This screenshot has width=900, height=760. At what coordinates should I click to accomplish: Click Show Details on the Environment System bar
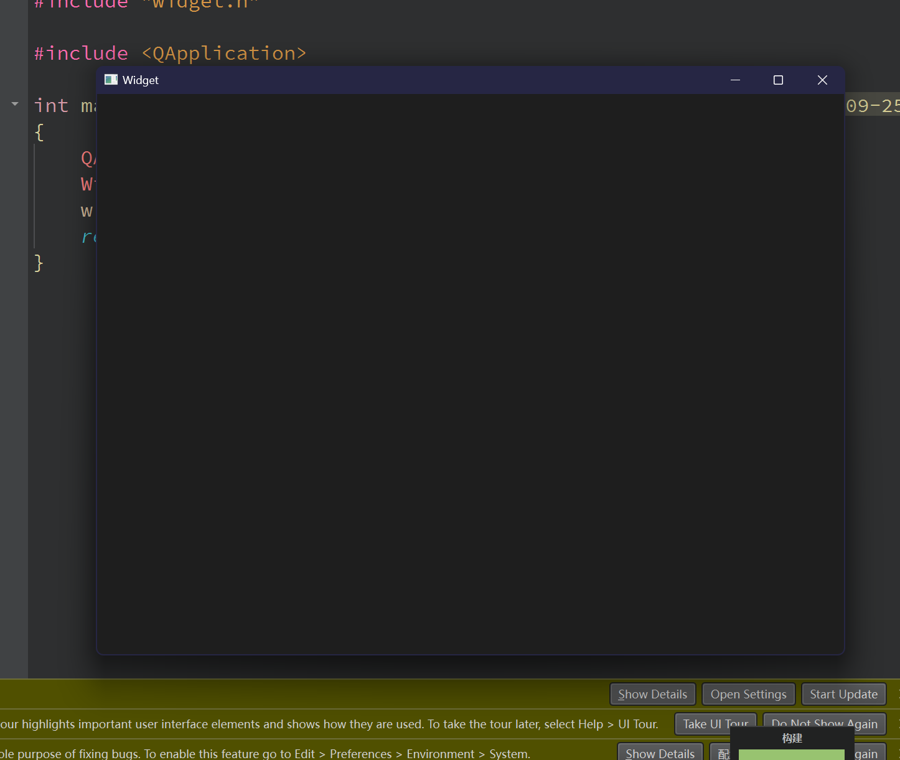660,753
